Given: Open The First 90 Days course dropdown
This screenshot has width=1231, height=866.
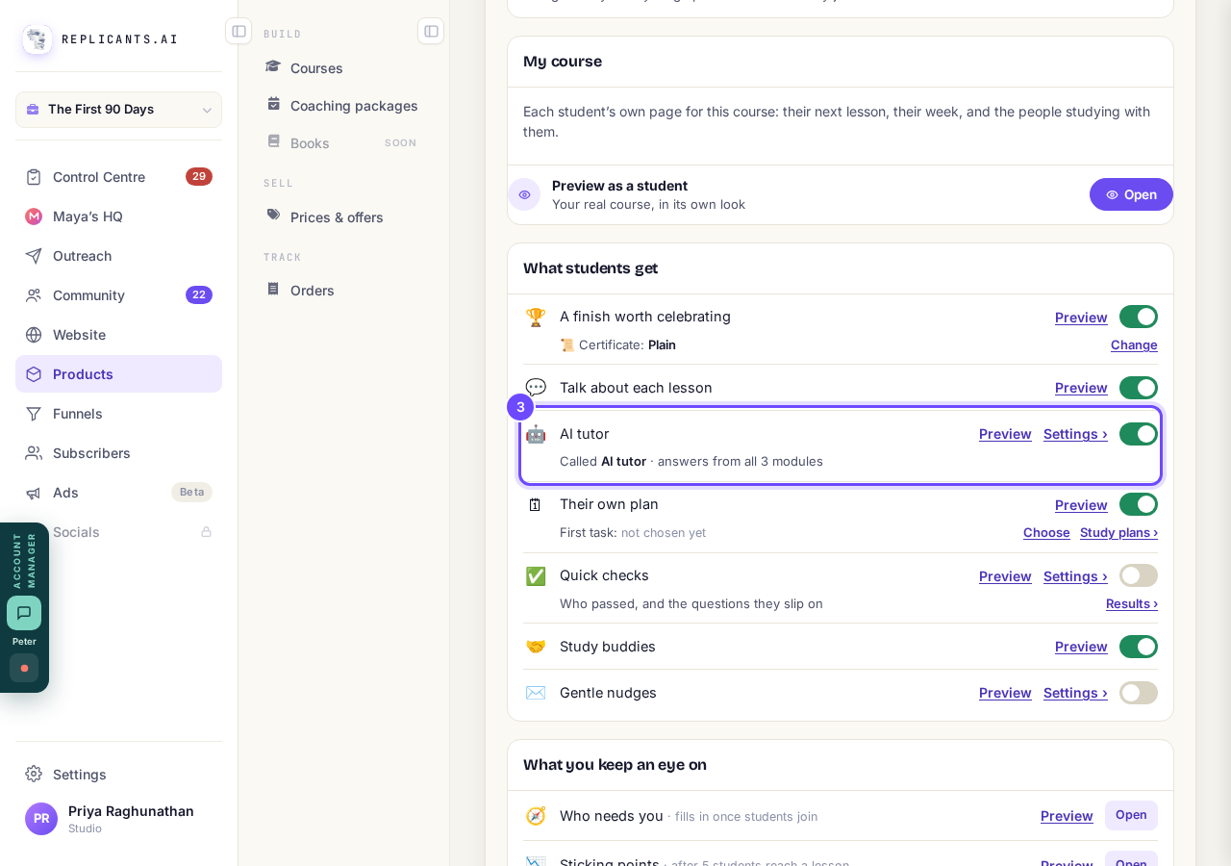Looking at the screenshot, I should [118, 110].
